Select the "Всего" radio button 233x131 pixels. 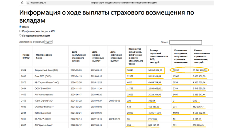pos(20,27)
